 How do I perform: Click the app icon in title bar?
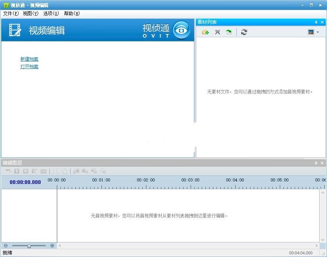point(6,5)
